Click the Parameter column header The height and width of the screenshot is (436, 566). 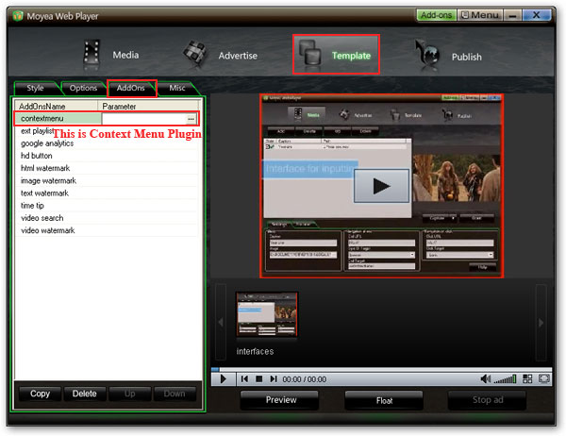point(148,107)
